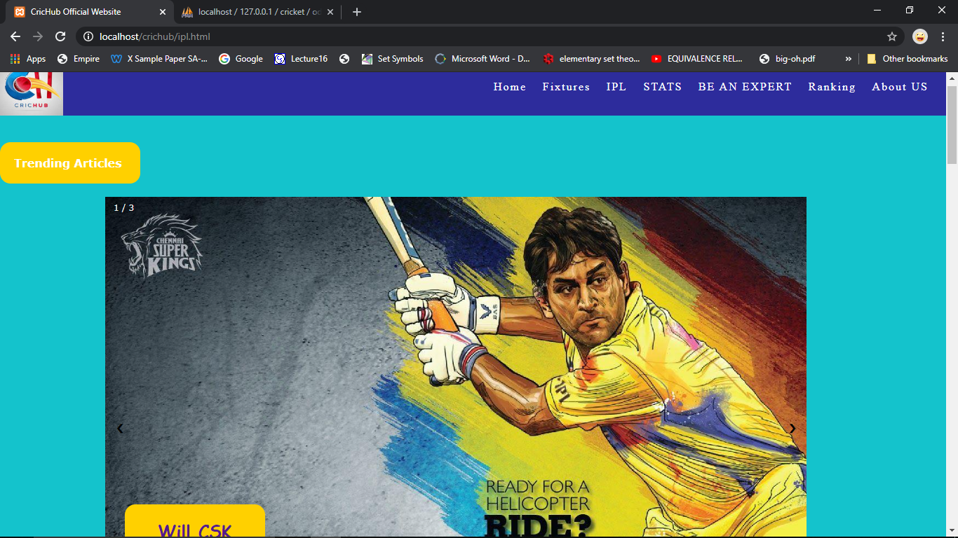Go to BE AN EXPERT page
The height and width of the screenshot is (538, 958).
(745, 87)
